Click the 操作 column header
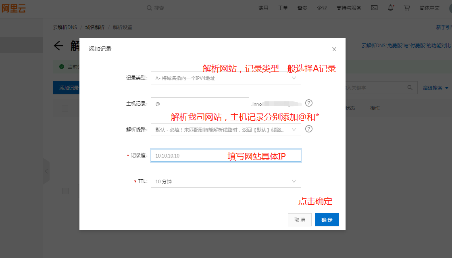The image size is (452, 258). [375, 108]
